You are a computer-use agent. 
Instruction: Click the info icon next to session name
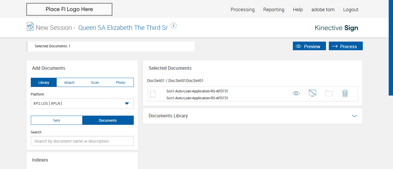(x=173, y=26)
